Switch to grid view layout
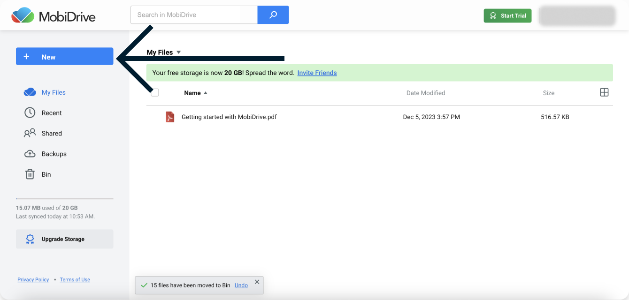 (604, 92)
